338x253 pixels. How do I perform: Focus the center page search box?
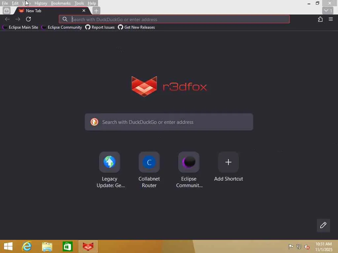[x=169, y=122]
